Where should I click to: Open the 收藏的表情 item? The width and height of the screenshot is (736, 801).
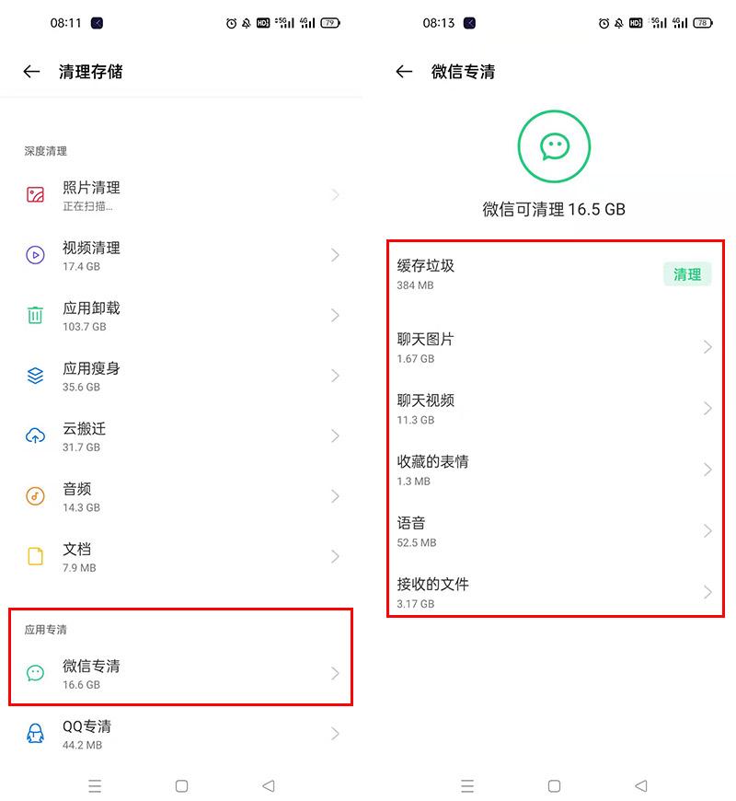[552, 470]
